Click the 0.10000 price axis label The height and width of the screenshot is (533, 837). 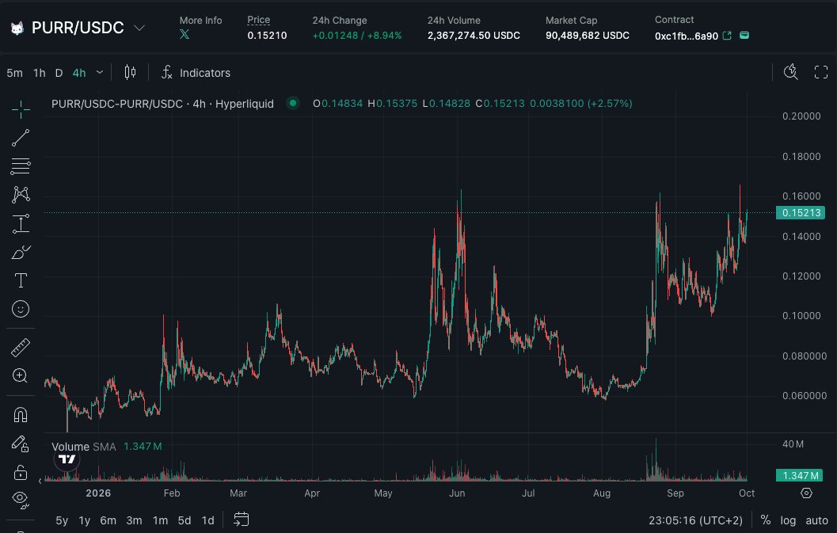point(801,316)
